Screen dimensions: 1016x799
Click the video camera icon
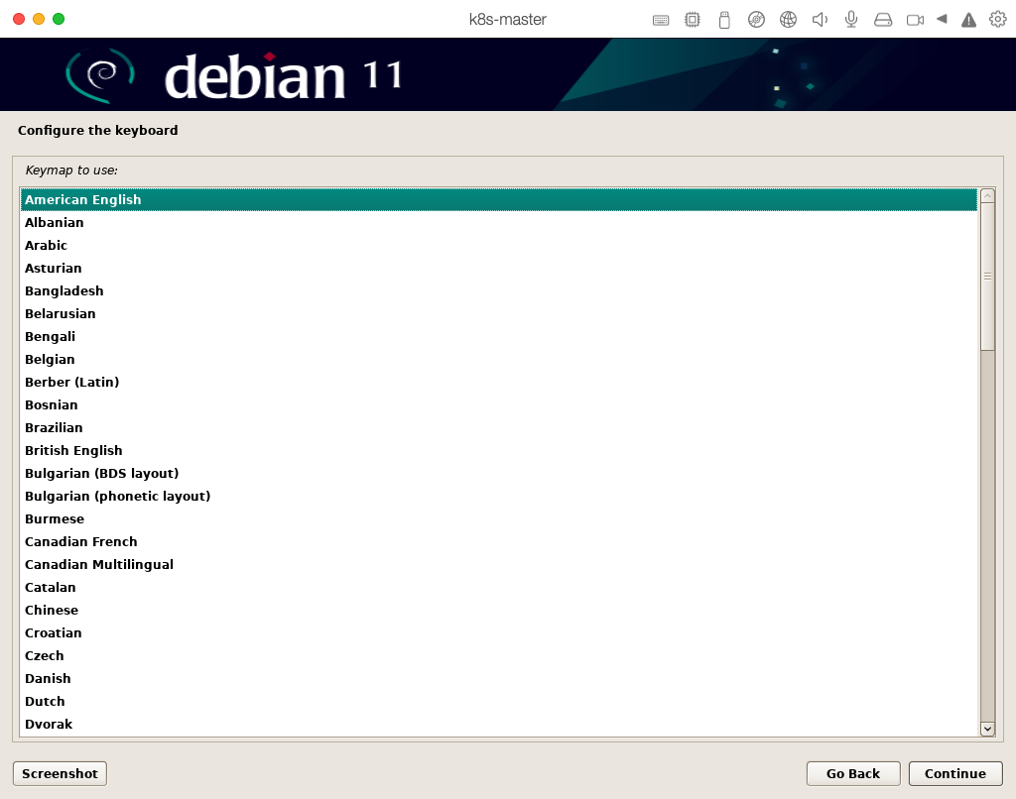point(915,20)
